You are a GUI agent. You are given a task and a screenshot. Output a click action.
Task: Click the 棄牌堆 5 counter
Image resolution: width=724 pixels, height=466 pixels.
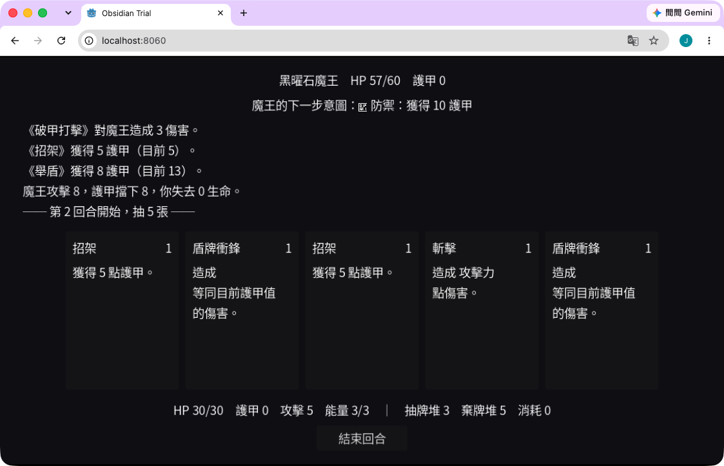point(484,411)
